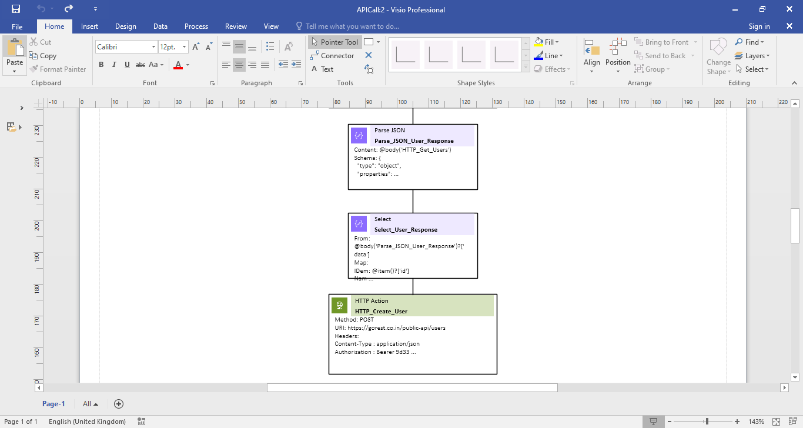Add a new page with the plus button
Image resolution: width=803 pixels, height=428 pixels.
pos(118,404)
